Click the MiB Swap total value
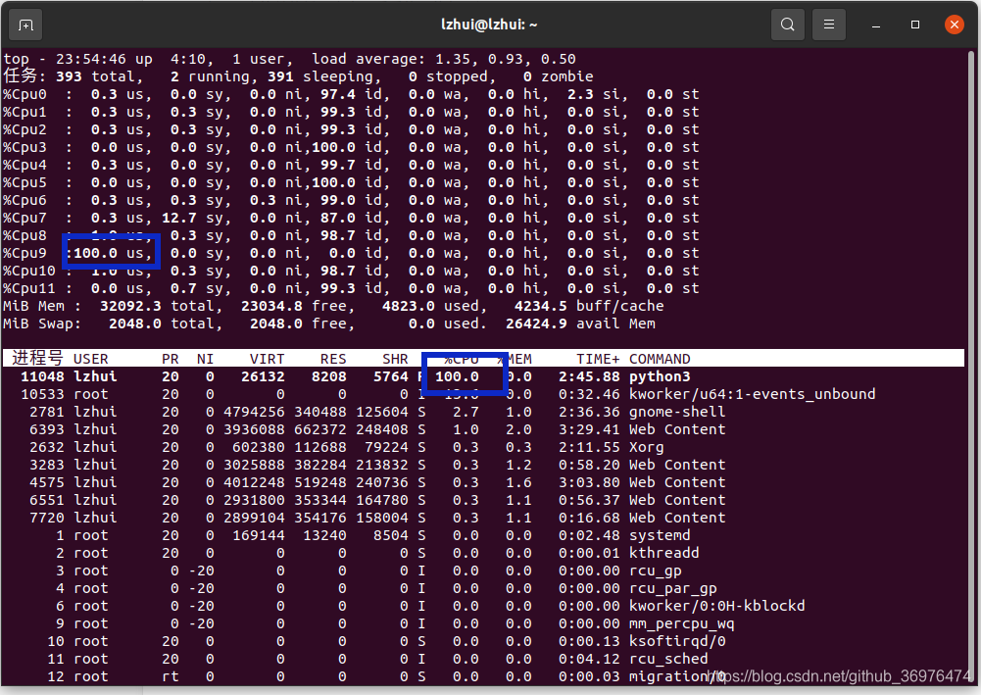This screenshot has height=695, width=981. [x=134, y=324]
